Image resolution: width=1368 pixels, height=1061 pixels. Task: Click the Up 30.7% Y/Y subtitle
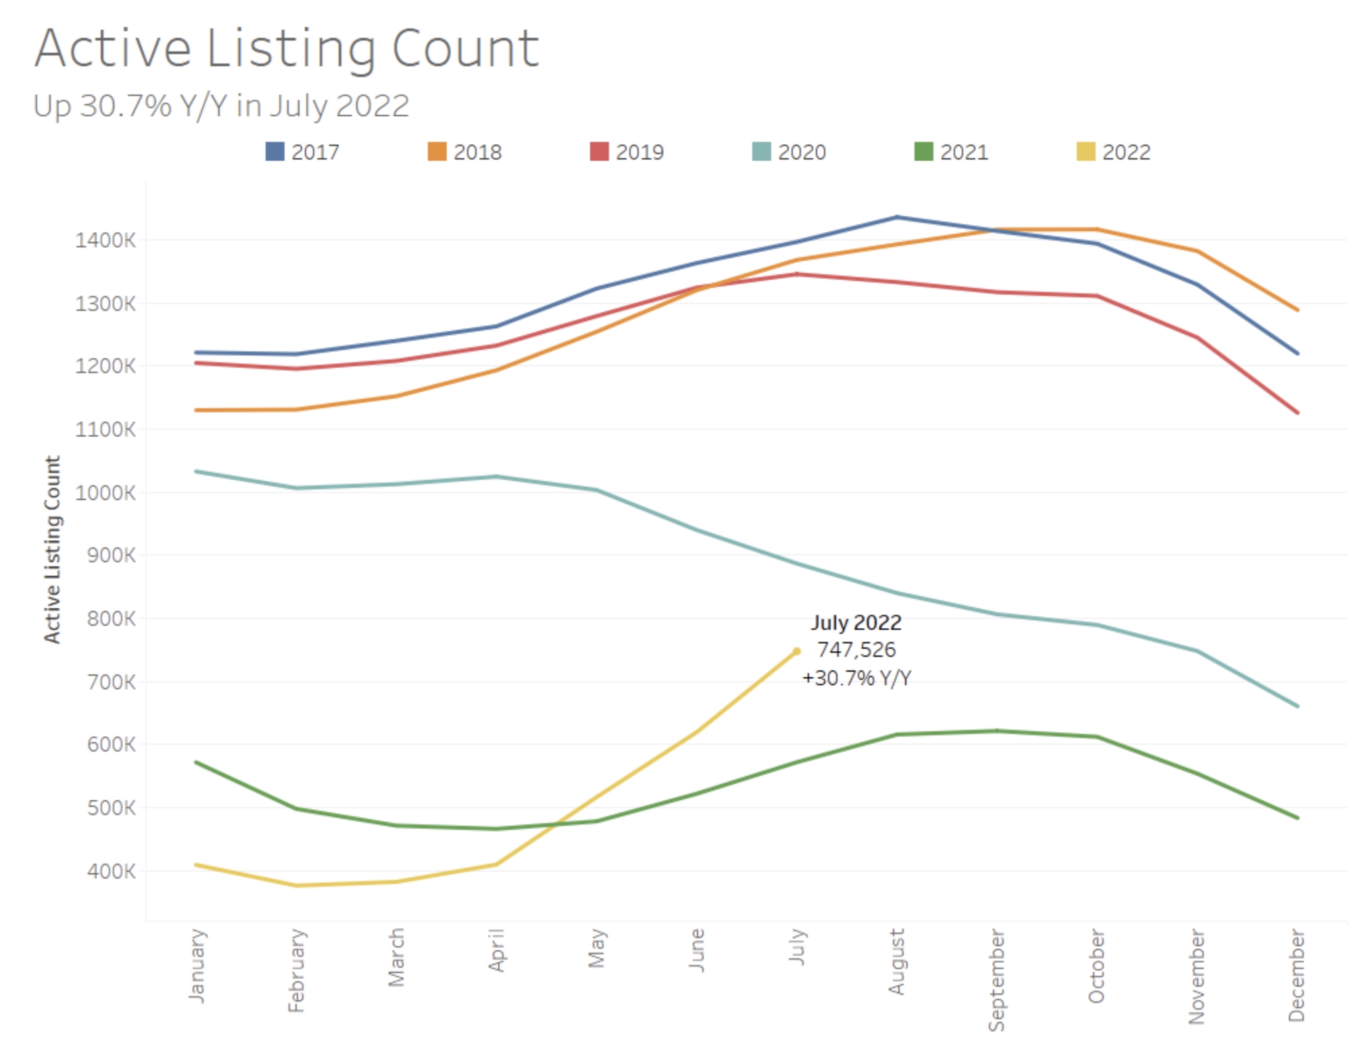(221, 106)
